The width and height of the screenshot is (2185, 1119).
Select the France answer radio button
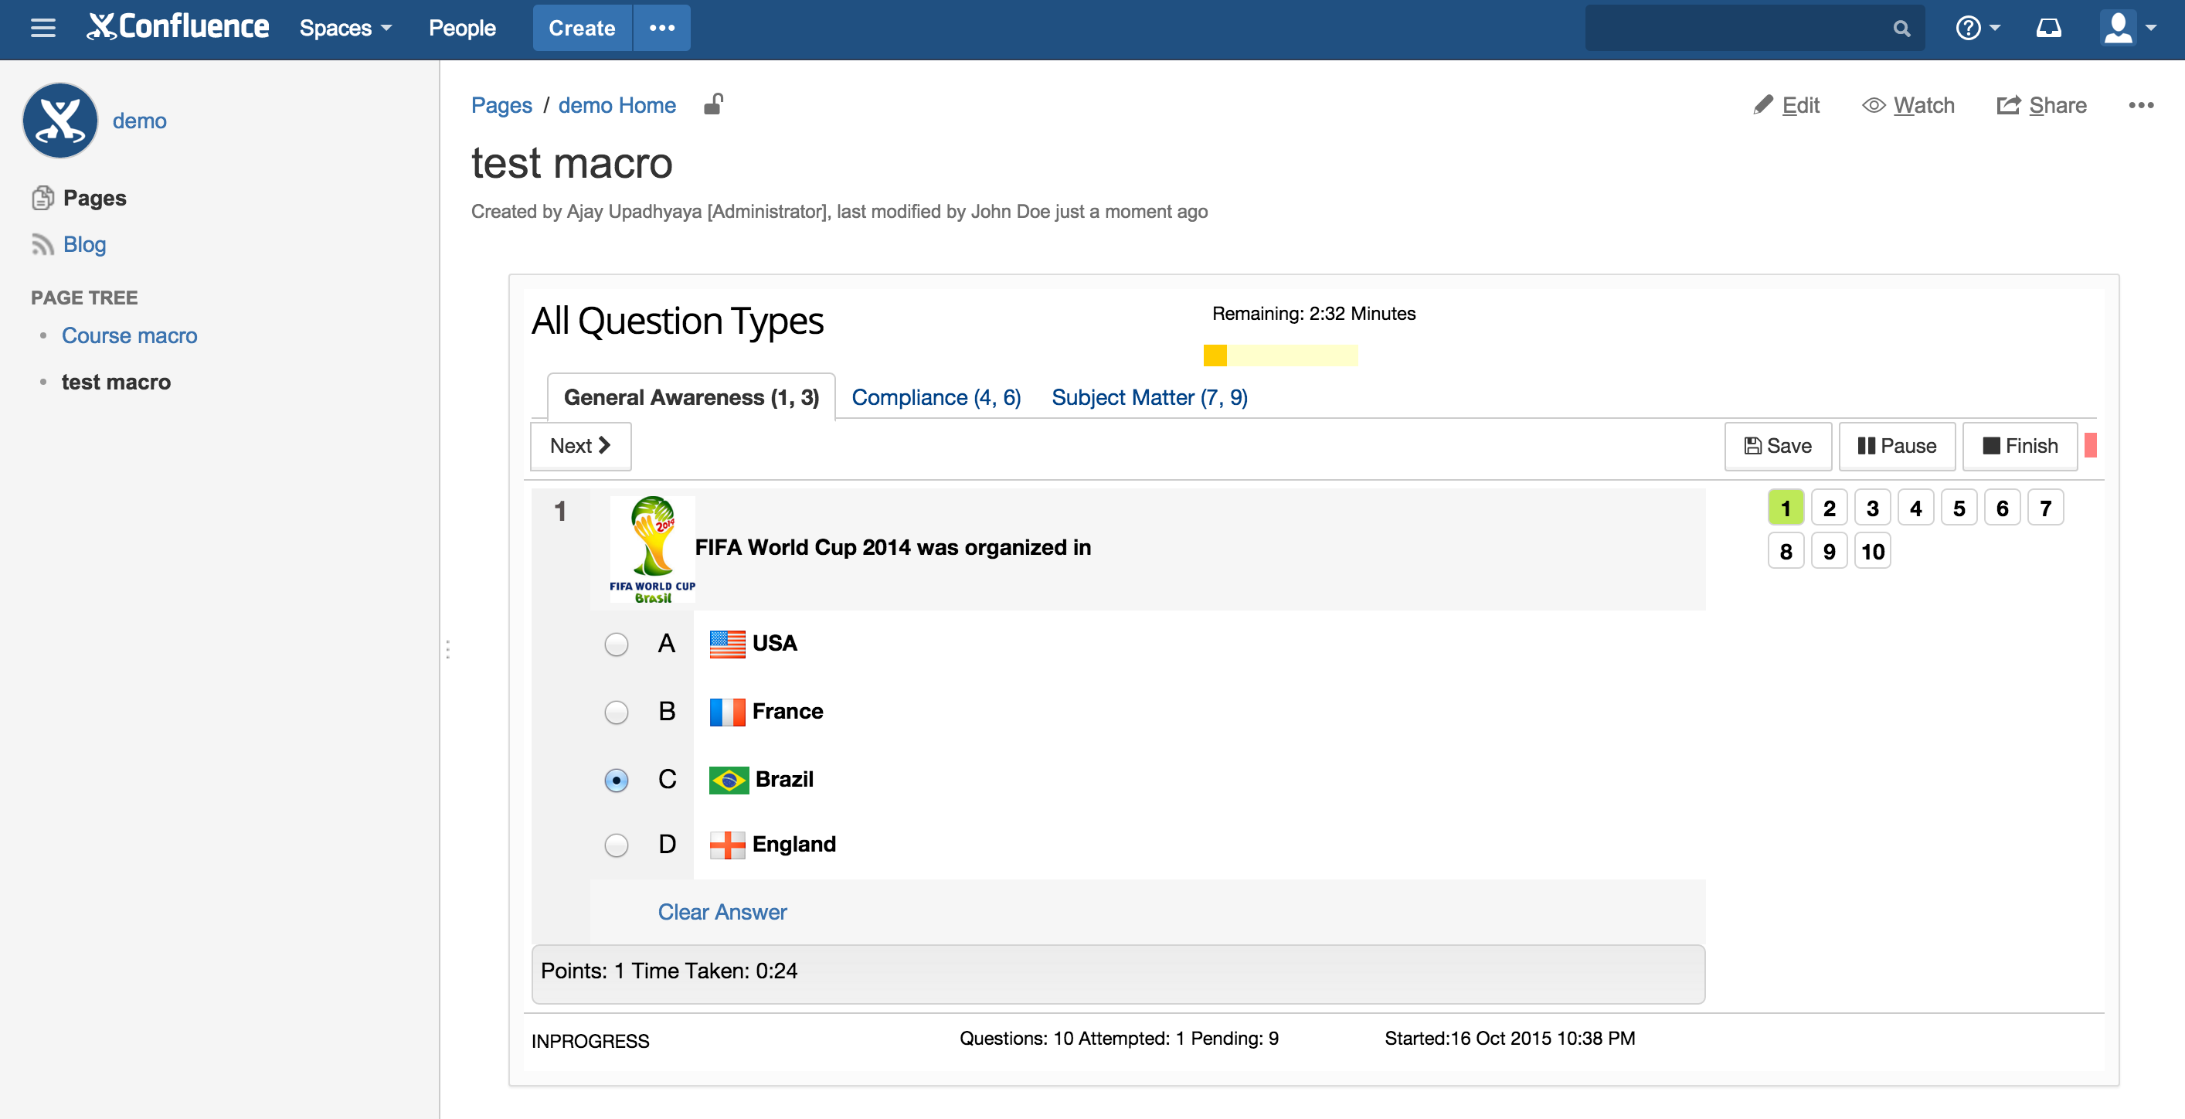[616, 712]
